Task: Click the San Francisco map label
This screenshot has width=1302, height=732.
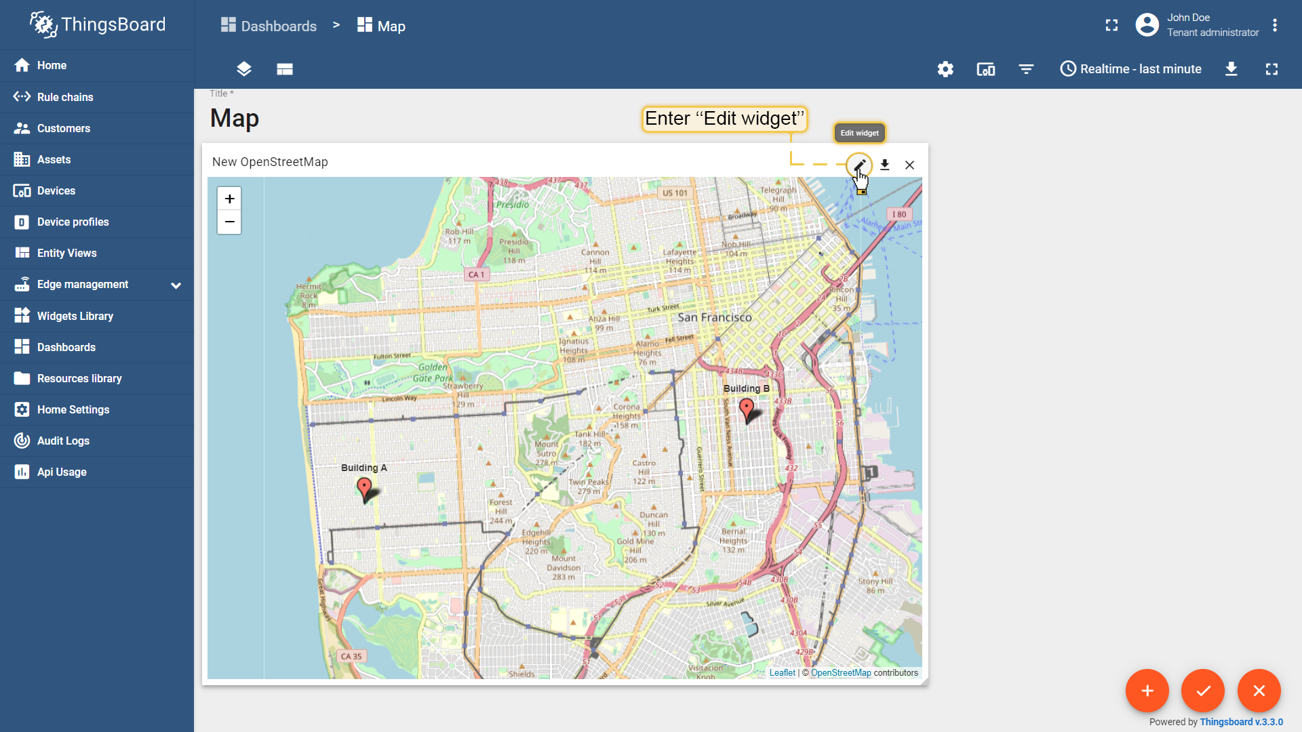Action: [715, 317]
